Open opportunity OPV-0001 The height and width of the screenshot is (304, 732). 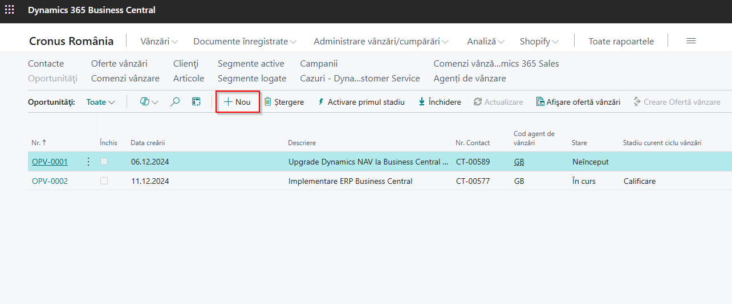pyautogui.click(x=50, y=162)
